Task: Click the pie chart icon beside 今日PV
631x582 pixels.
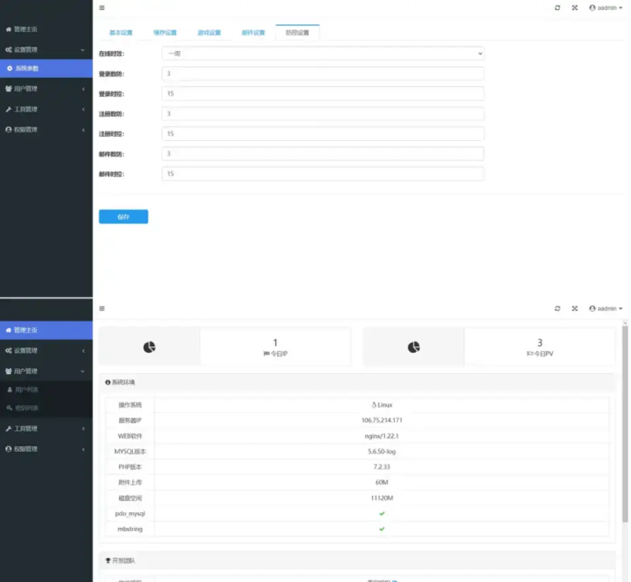Action: (x=414, y=347)
